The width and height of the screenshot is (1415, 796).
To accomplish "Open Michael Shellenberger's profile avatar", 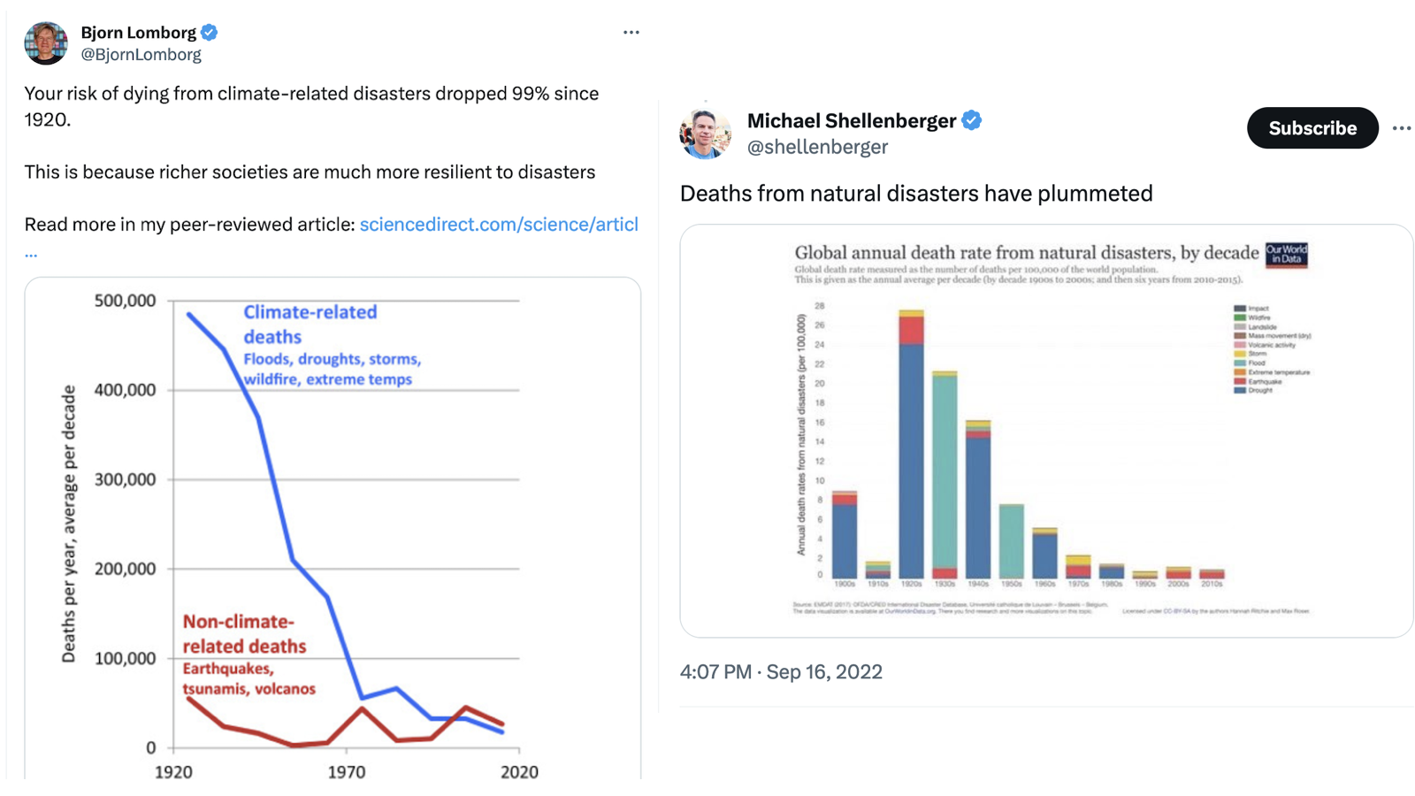I will [x=705, y=134].
